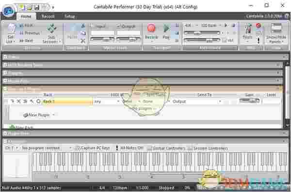Click the New Rack button
The width and height of the screenshot is (291, 192).
tap(21, 127)
